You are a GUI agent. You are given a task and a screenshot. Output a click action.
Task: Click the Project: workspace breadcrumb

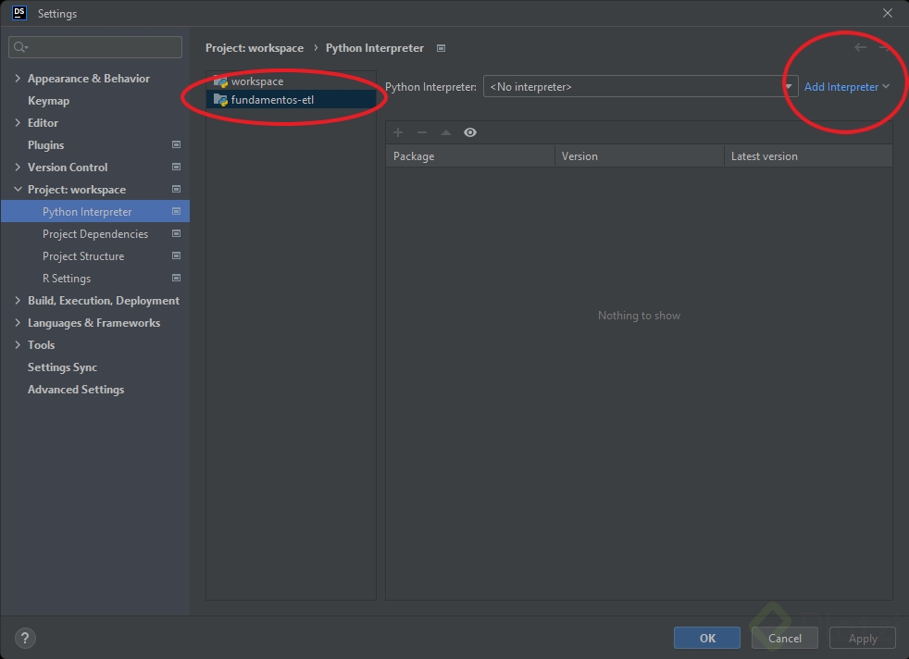[255, 47]
